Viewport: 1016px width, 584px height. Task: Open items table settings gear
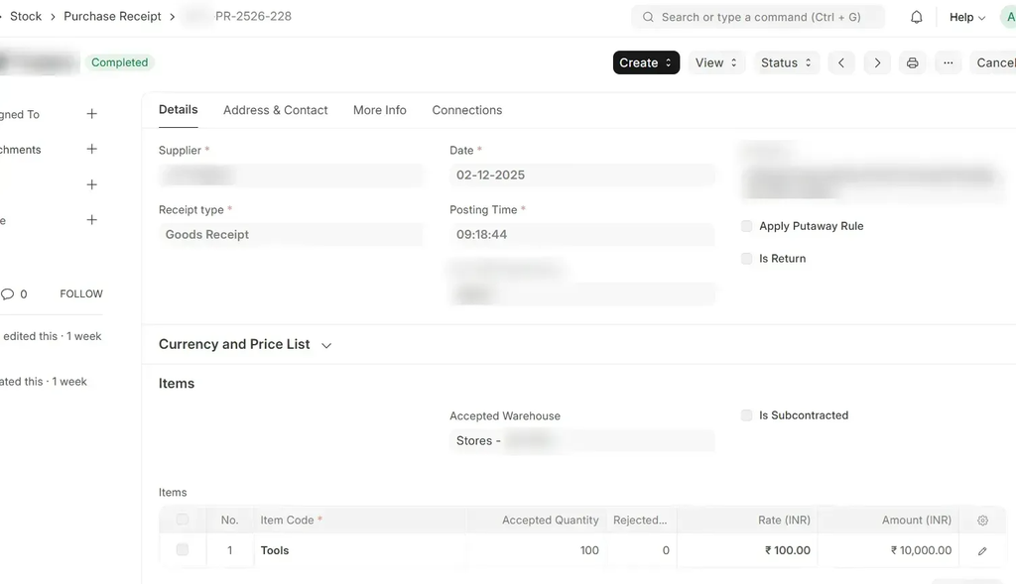982,521
